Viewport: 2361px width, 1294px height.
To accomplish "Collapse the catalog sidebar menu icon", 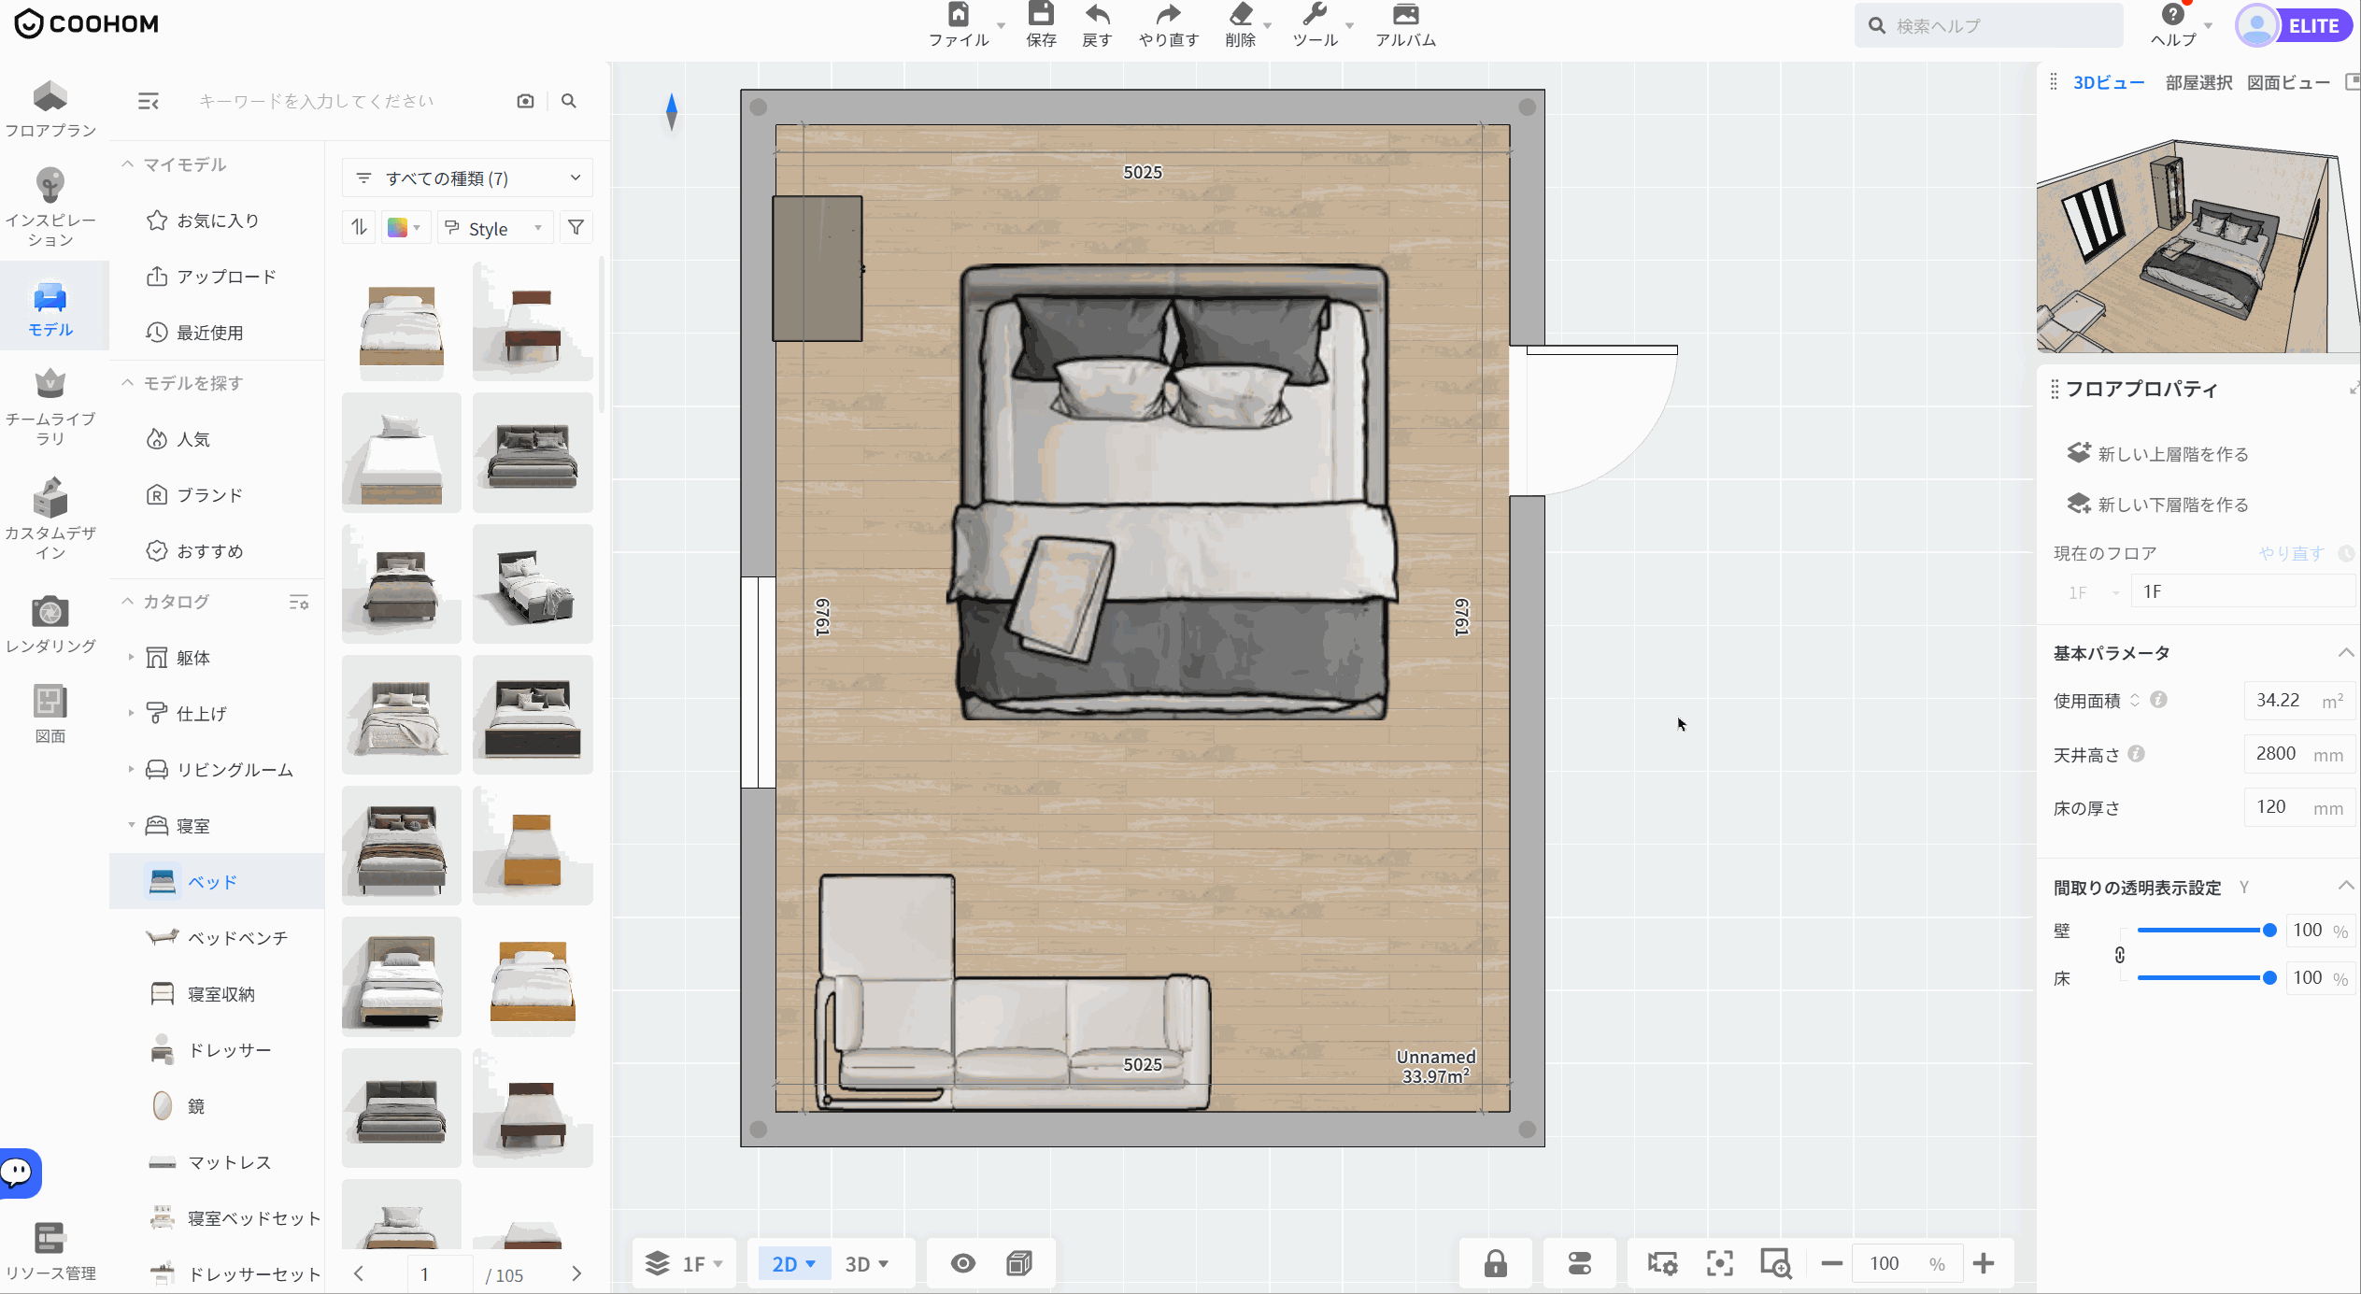I will pos(149,101).
